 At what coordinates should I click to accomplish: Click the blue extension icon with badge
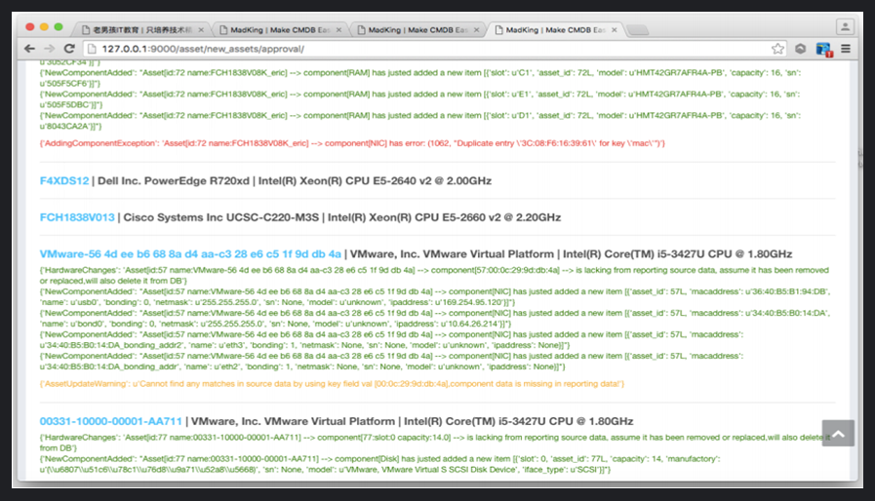(823, 49)
